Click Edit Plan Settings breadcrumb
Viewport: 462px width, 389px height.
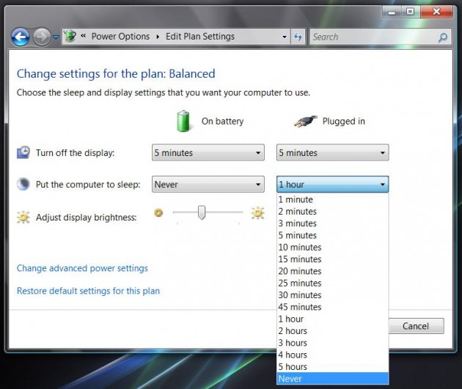200,37
